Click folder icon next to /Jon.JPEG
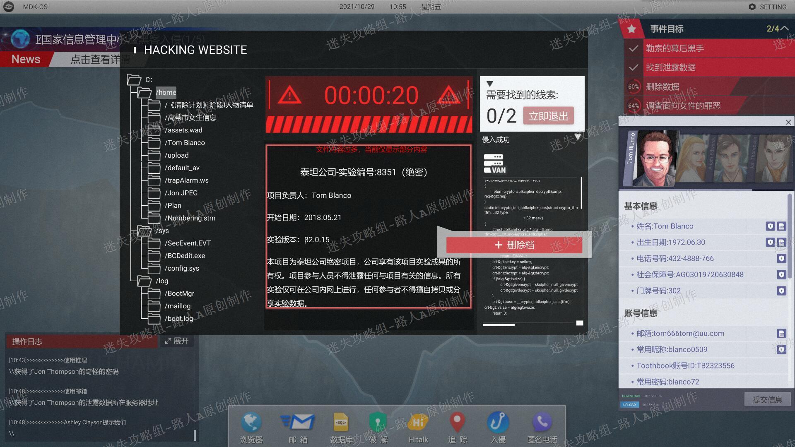This screenshot has width=795, height=447. [154, 193]
